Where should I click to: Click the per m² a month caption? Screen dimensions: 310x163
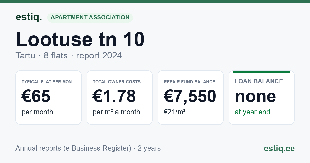pyautogui.click(x=117, y=112)
